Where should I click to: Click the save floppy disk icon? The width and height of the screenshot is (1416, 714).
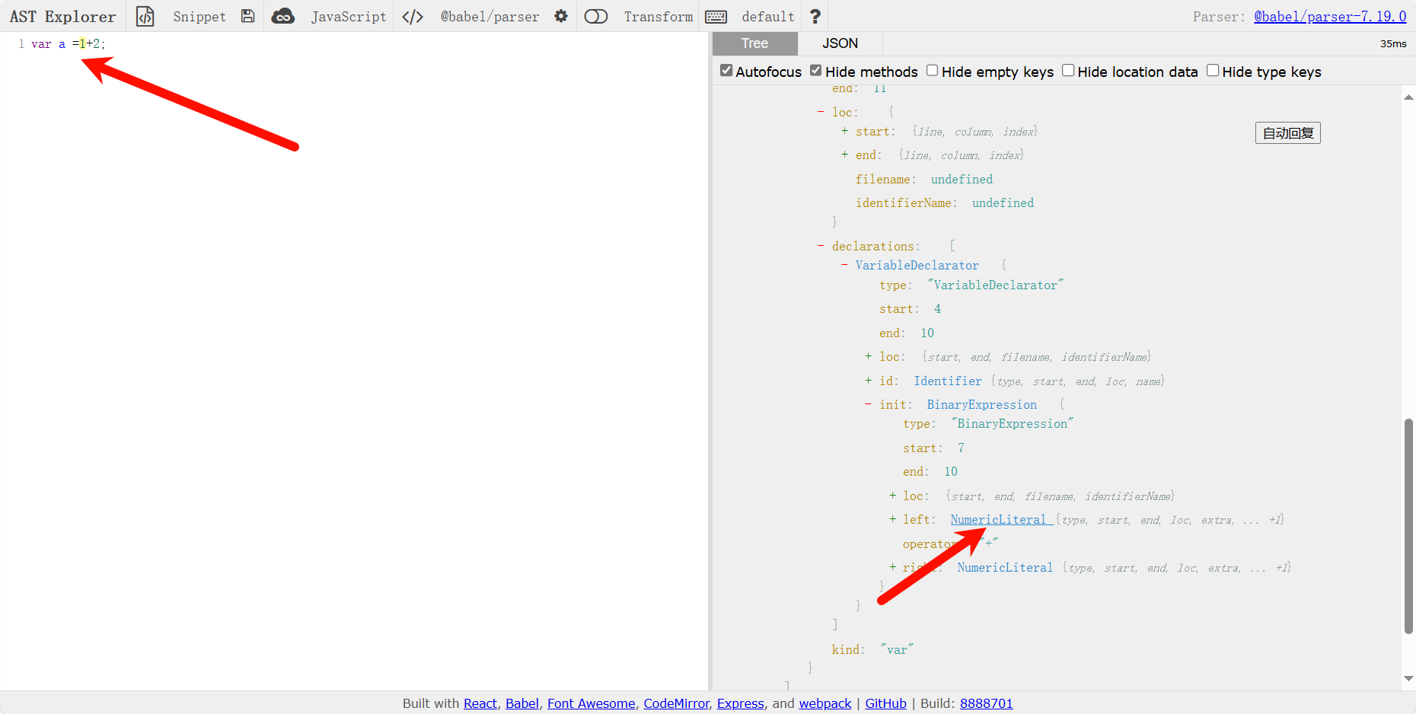point(247,16)
